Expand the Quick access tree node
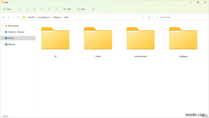This screenshot has height=118, width=209. click(2, 26)
